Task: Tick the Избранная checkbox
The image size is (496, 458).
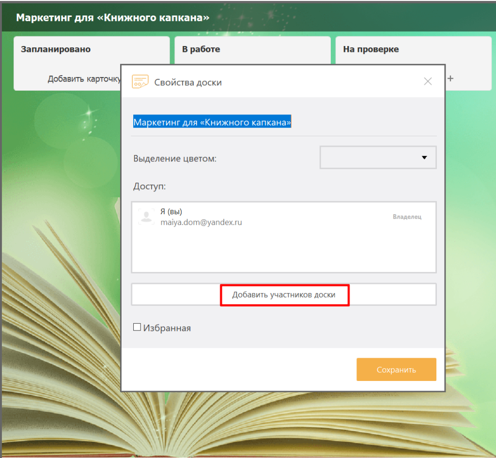Action: [x=137, y=327]
